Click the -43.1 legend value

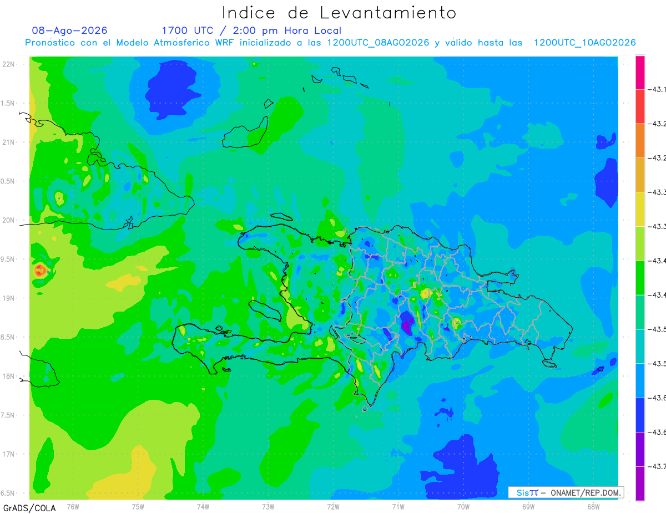click(658, 89)
